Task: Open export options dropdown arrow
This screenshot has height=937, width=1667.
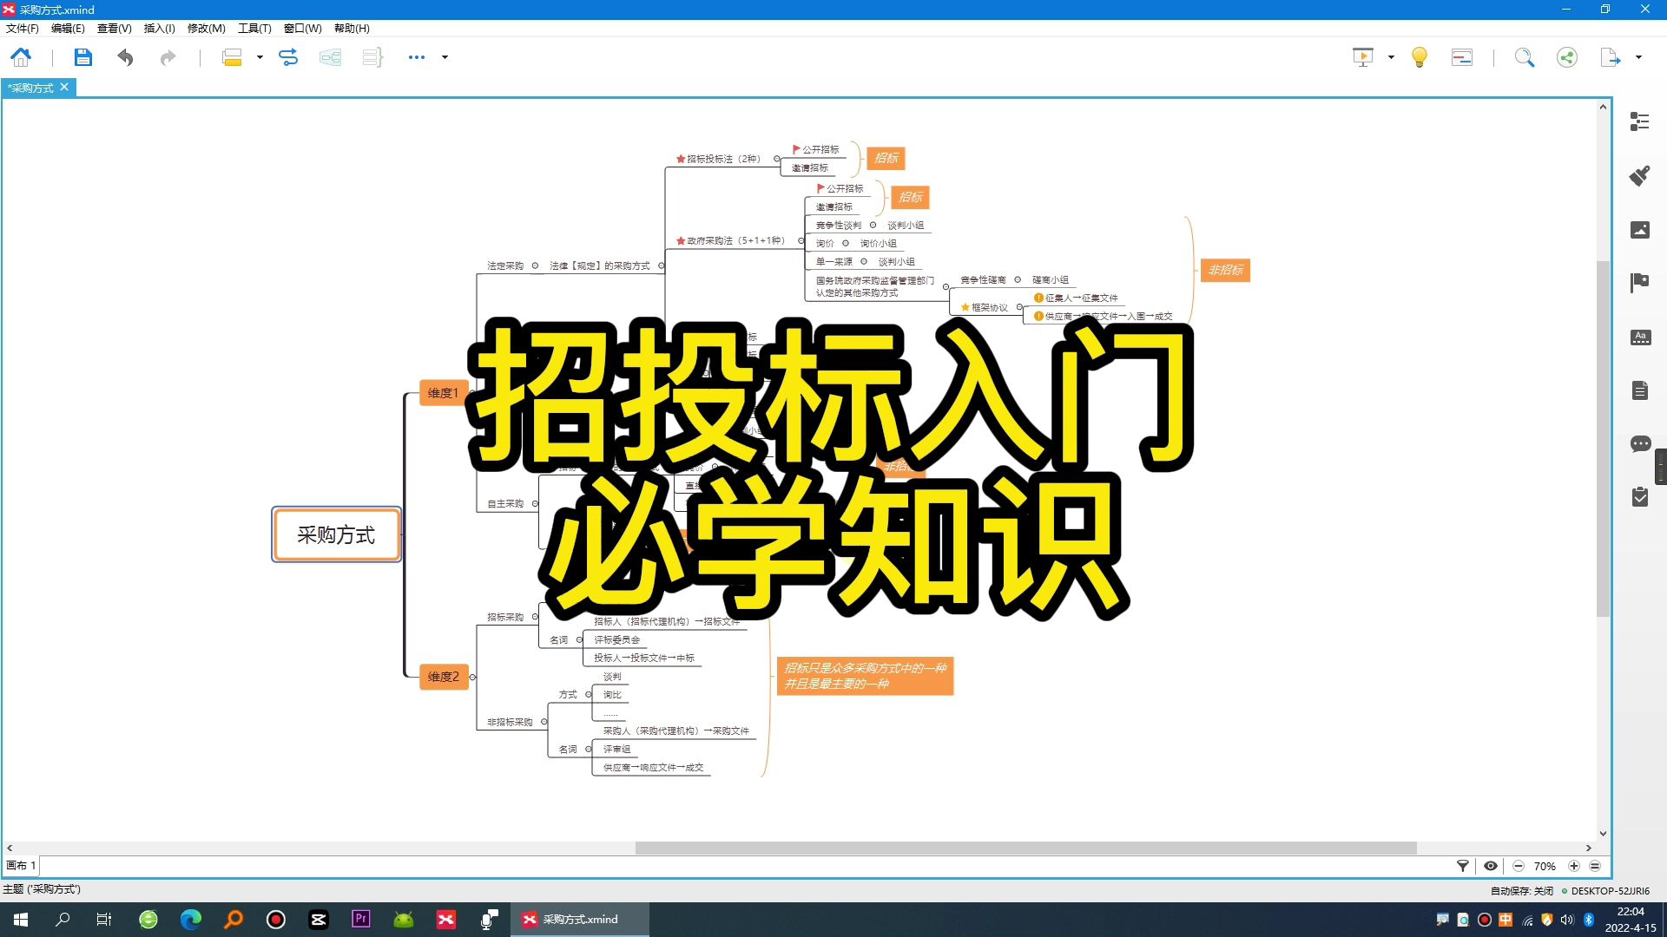Action: [1638, 57]
